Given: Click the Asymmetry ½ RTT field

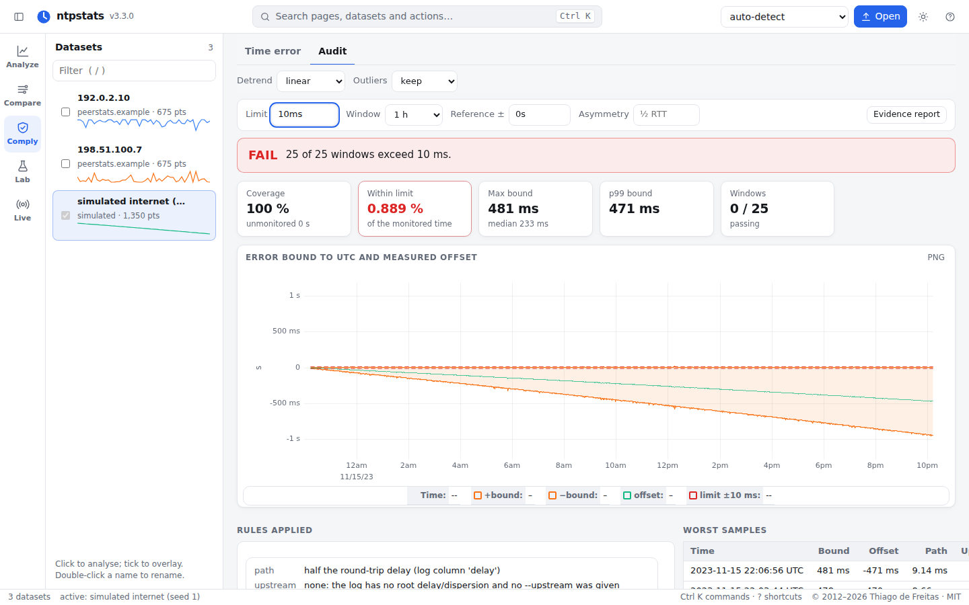Looking at the screenshot, I should coord(666,115).
